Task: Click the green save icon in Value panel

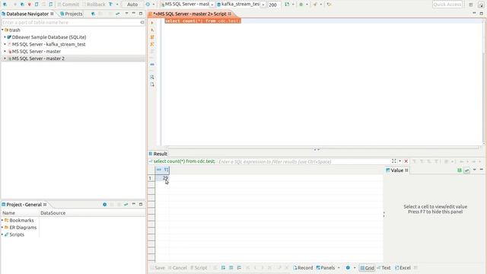Action: click(460, 170)
